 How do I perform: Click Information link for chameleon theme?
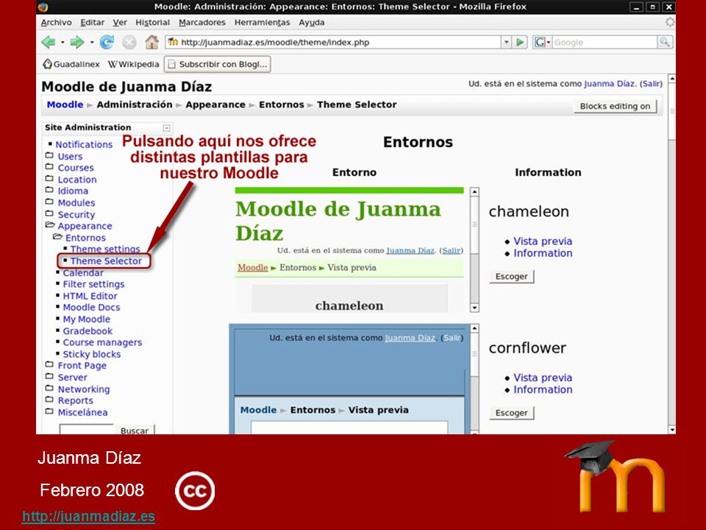[x=543, y=253]
